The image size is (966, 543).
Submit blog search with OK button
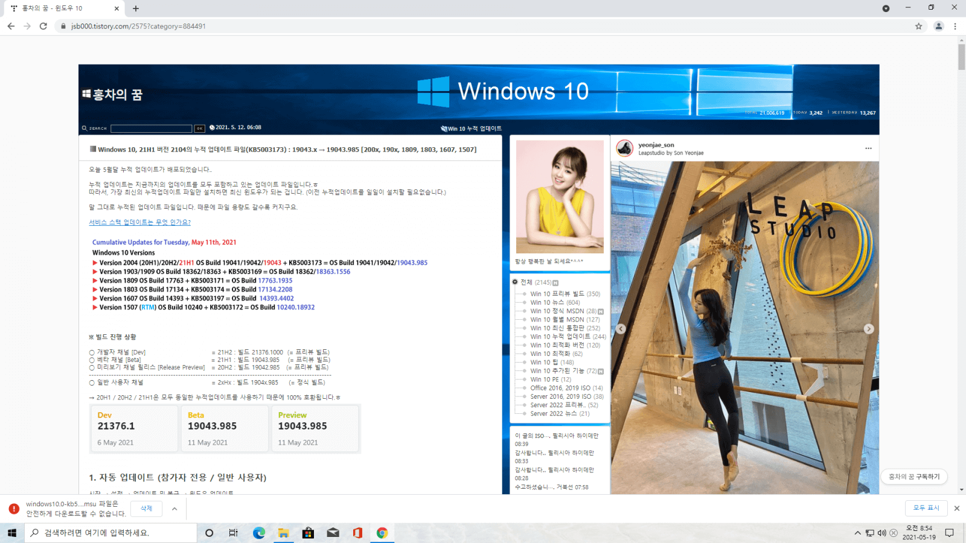pos(199,129)
